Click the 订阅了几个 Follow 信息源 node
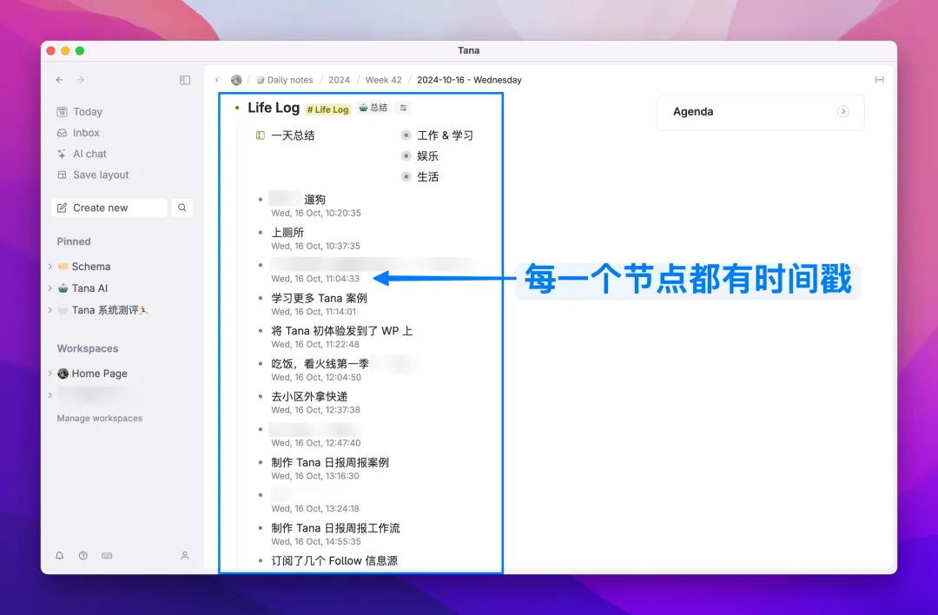The width and height of the screenshot is (938, 615). [x=334, y=561]
